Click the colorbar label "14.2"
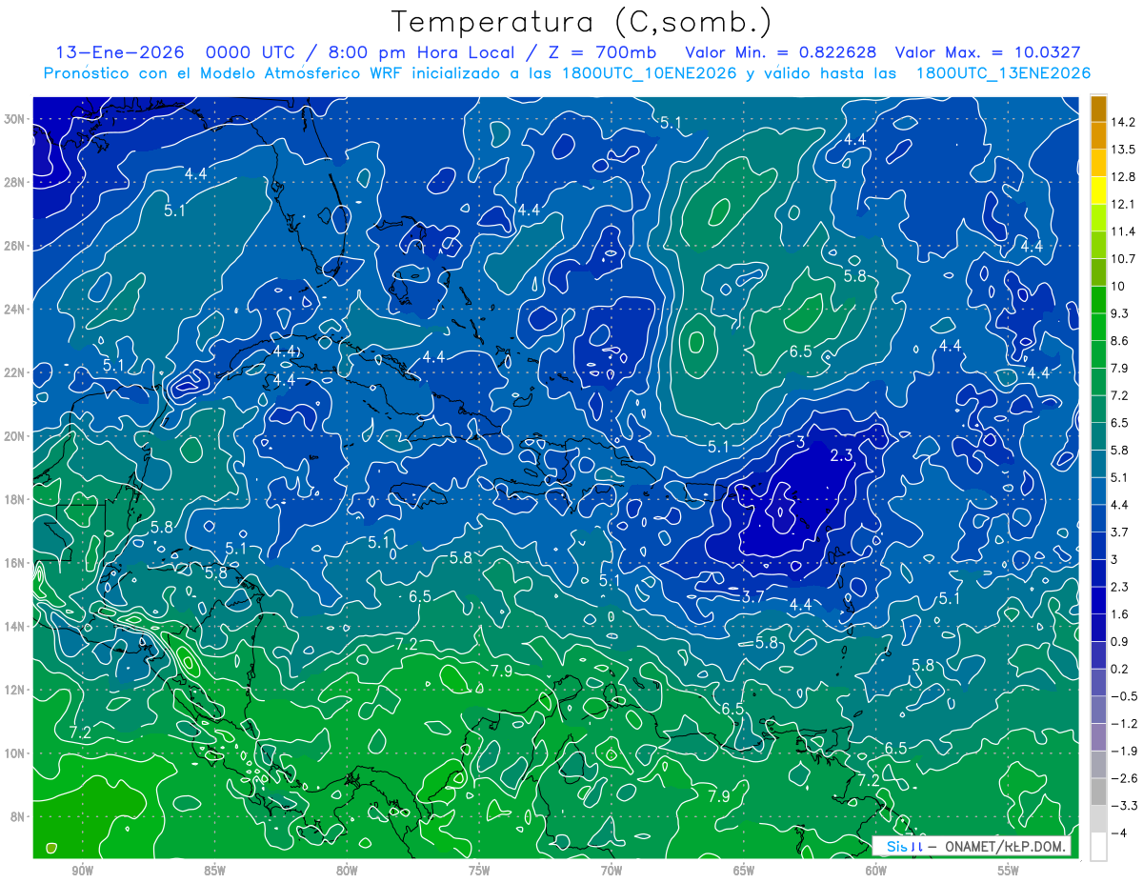Image resolution: width=1143 pixels, height=883 pixels. pos(1123,122)
